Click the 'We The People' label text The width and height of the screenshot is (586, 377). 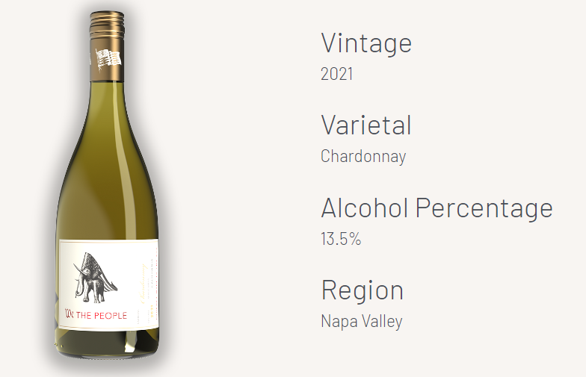tap(96, 315)
